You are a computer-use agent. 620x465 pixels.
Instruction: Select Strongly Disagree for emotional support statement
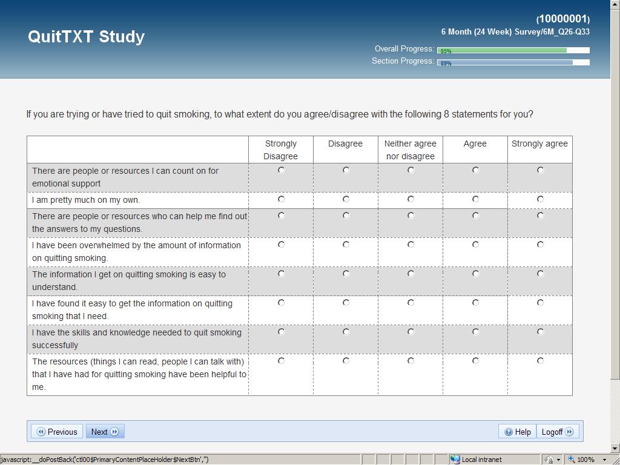click(281, 170)
